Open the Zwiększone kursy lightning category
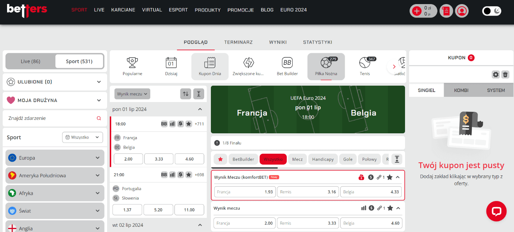 click(x=248, y=66)
